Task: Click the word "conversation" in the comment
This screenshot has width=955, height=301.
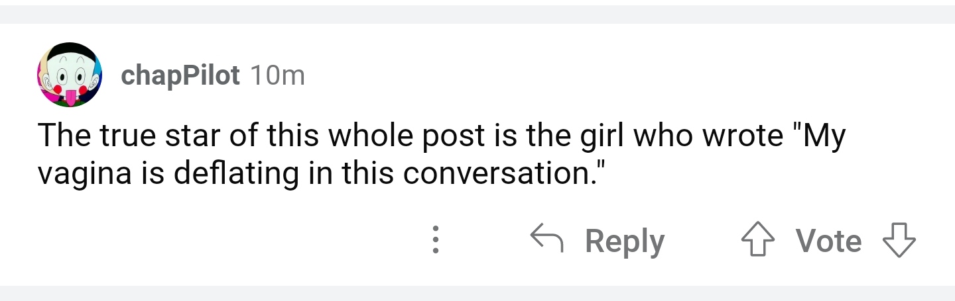Action: 501,173
